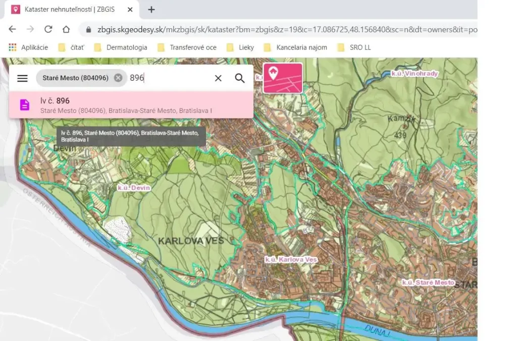The image size is (517, 341).
Task: Expand the Transferové oce bookmark folder
Action: (x=187, y=47)
